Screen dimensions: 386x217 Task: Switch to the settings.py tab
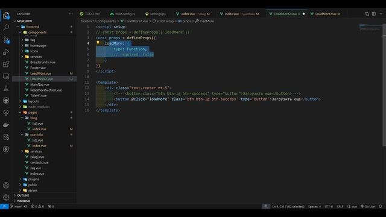(x=156, y=14)
